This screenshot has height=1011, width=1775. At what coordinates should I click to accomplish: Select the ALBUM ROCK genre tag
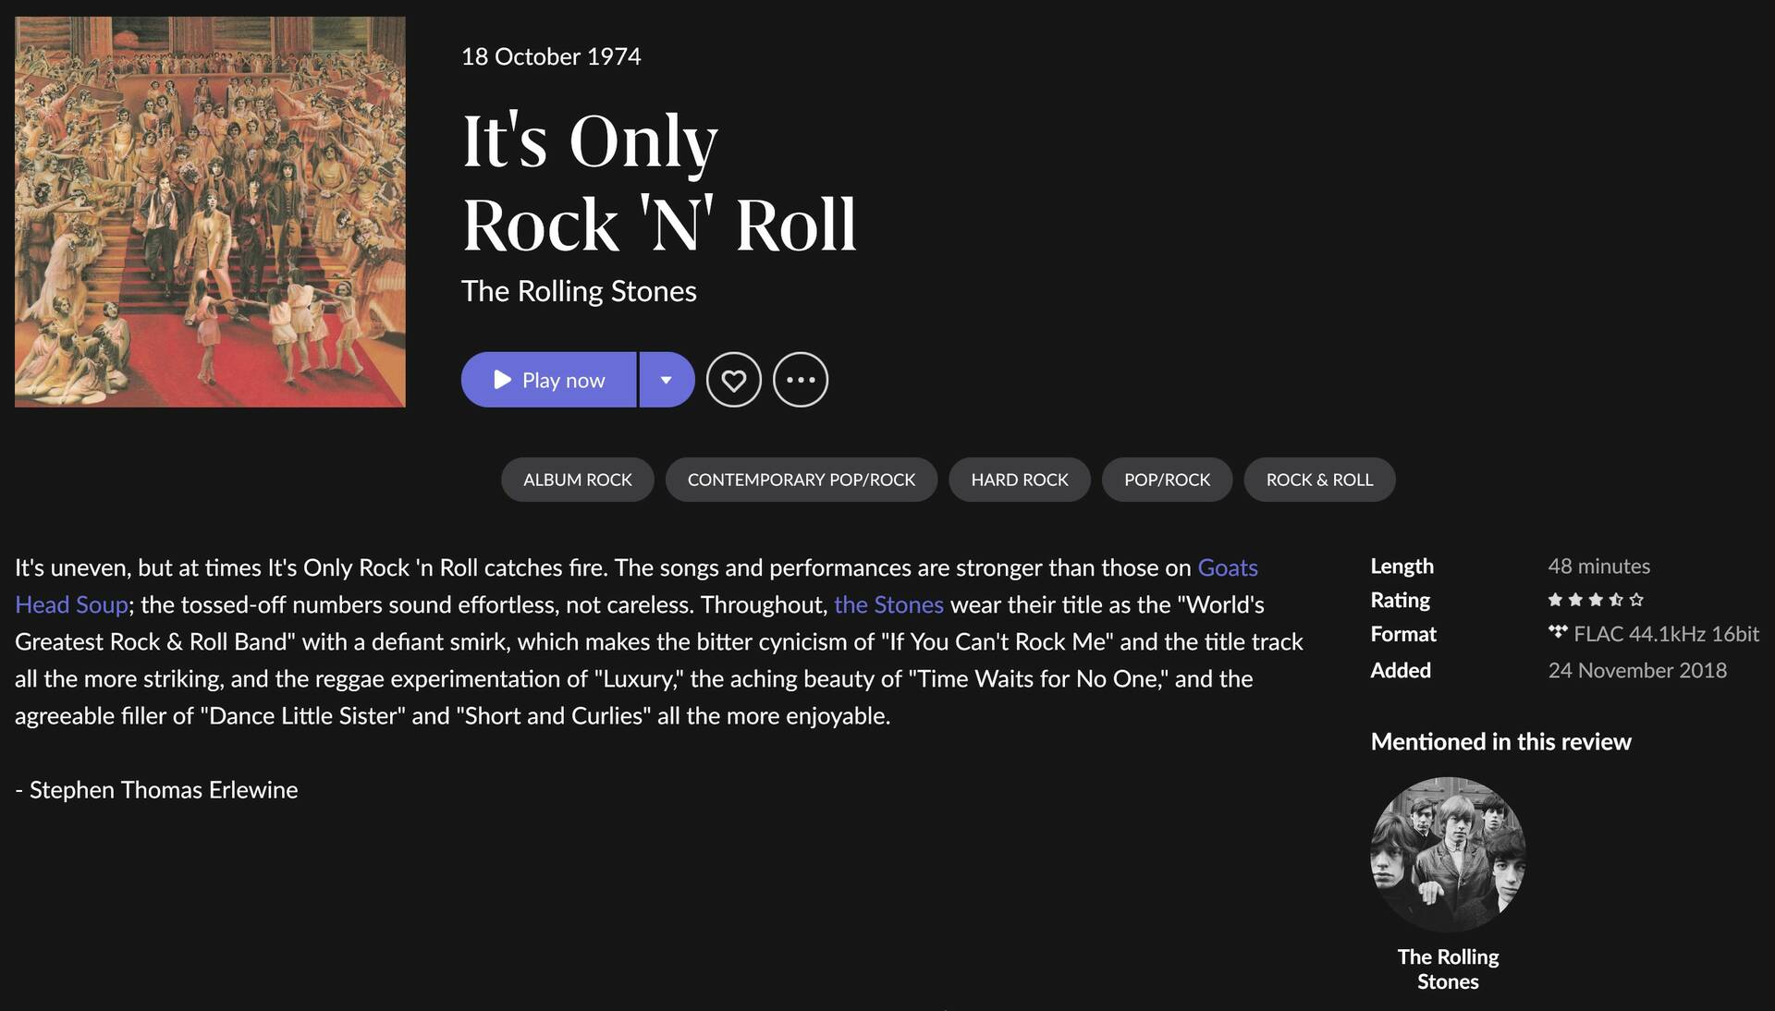pyautogui.click(x=578, y=480)
